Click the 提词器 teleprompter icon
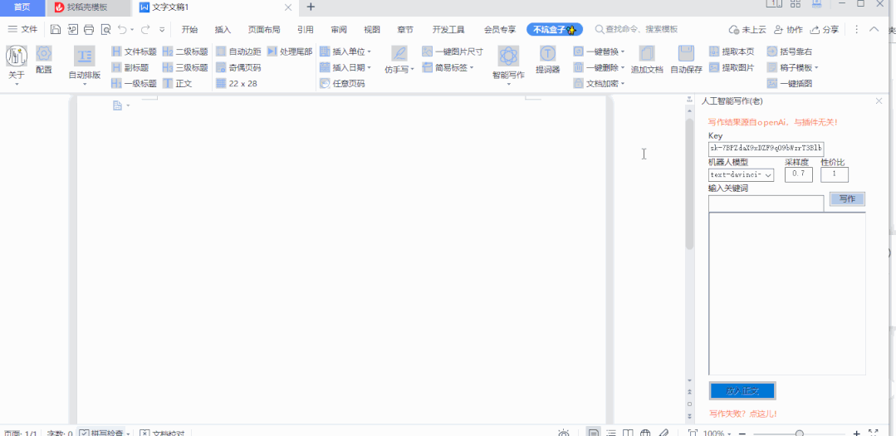896x436 pixels. pos(547,55)
